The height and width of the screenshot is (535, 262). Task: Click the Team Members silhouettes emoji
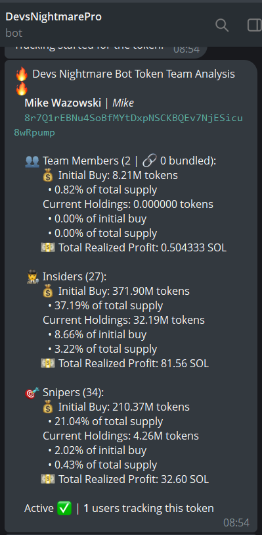coord(32,161)
